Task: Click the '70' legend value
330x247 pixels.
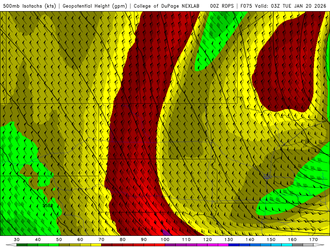Action: tap(101, 240)
